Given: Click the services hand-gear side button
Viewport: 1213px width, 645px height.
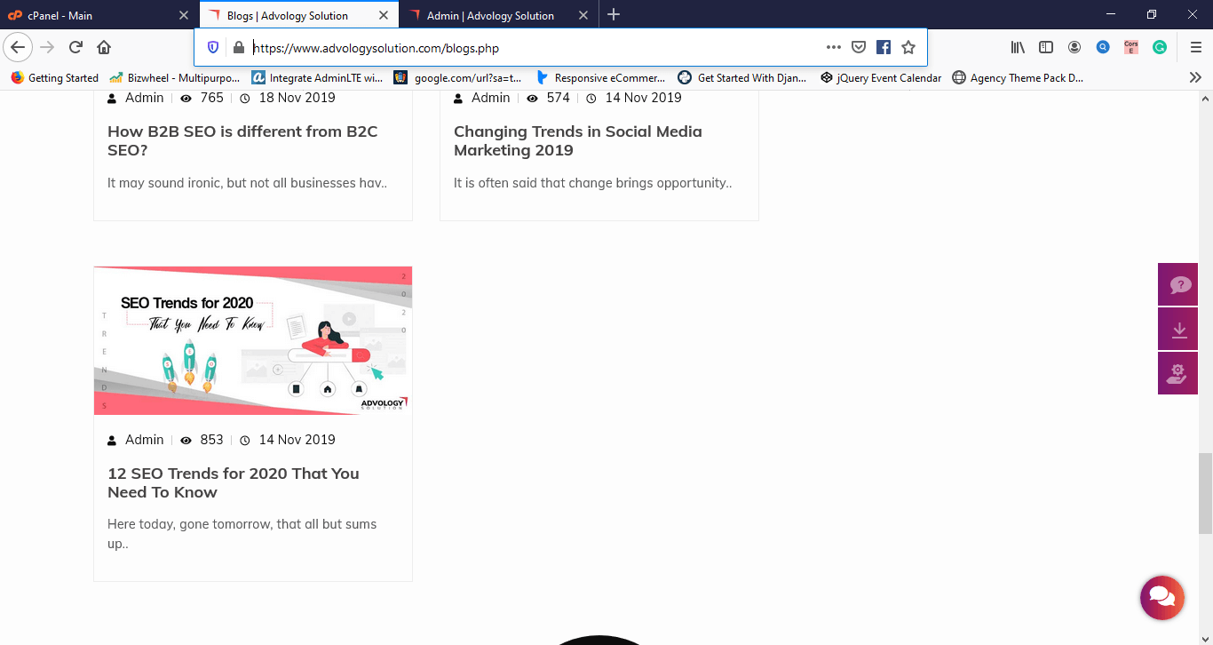Looking at the screenshot, I should [x=1178, y=373].
